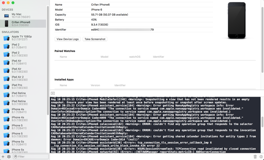Click the iPhone 4s 9.3 simulator icon

[x=6, y=119]
